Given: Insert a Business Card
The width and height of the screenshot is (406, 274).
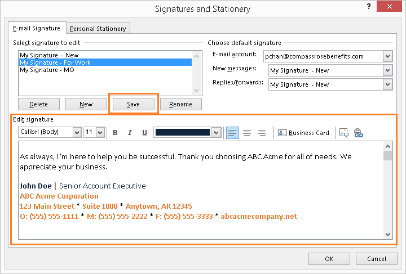Looking at the screenshot, I should coord(303,133).
